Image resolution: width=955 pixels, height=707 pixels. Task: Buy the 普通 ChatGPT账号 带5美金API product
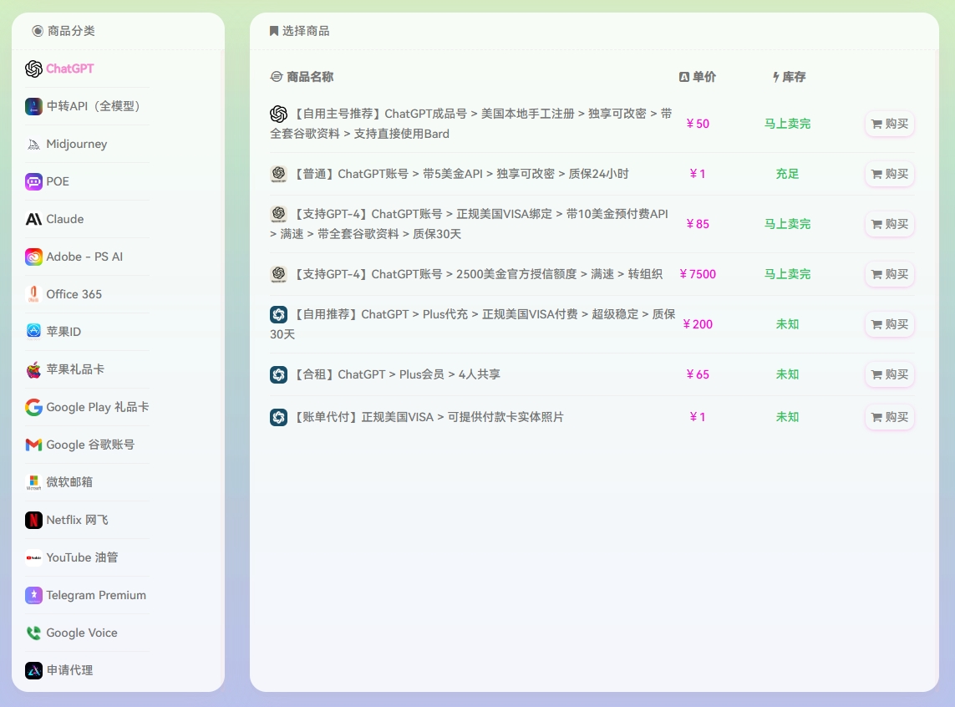click(889, 174)
